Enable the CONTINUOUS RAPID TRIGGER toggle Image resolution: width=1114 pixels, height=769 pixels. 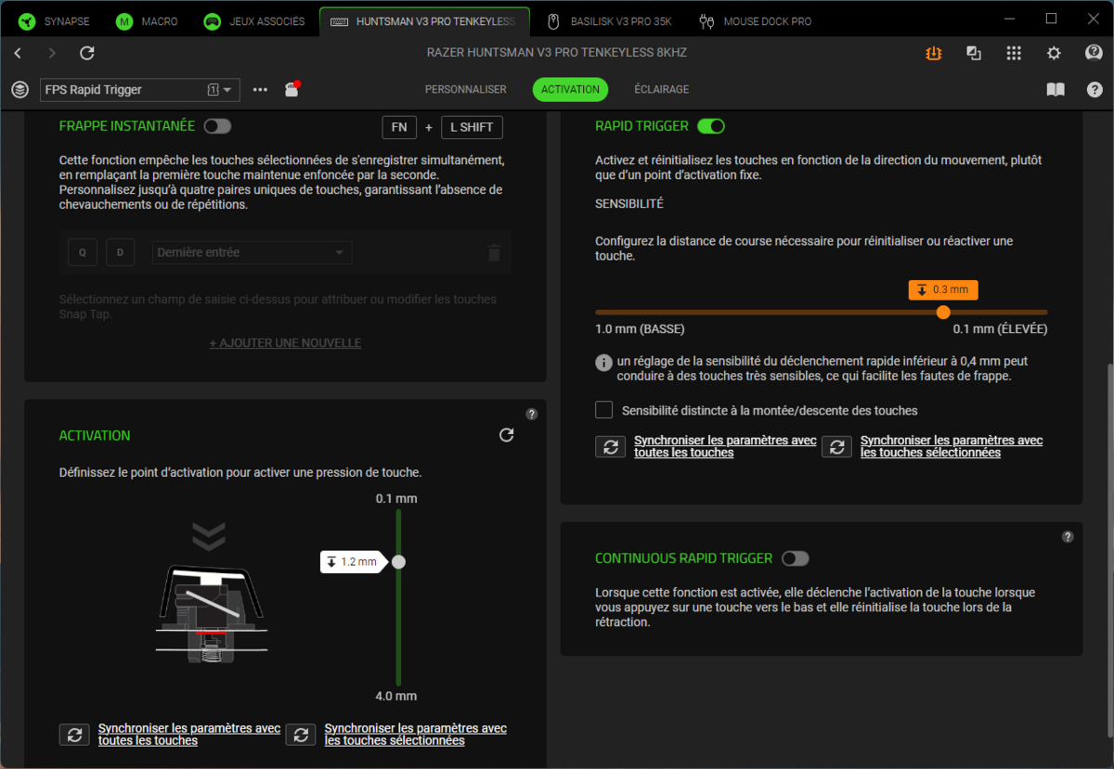[x=796, y=558]
